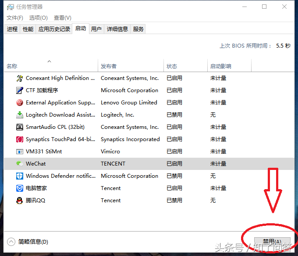
Task: Click 已禁用 status in Logitech row
Action: point(174,115)
